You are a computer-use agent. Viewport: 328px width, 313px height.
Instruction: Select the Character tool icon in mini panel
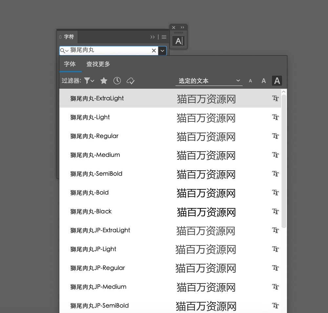click(178, 41)
